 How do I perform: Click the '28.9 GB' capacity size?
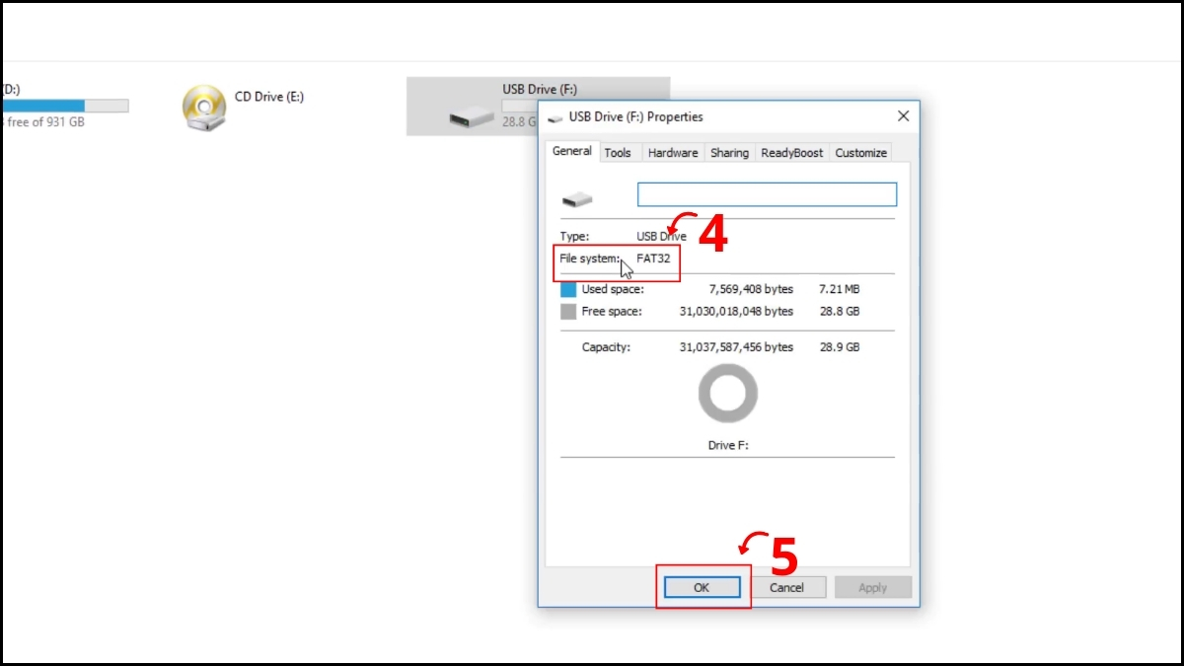pos(839,347)
